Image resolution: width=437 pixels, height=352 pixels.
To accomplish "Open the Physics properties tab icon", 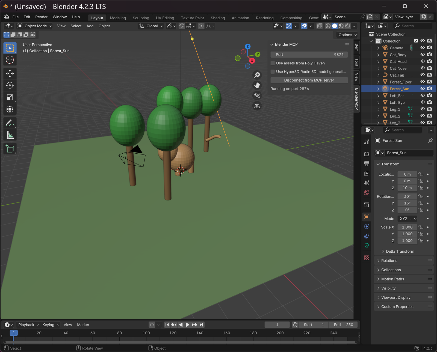I will [x=367, y=226].
